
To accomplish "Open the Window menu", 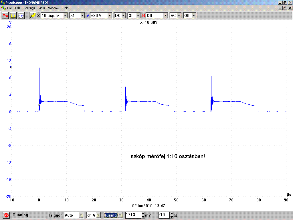I will [x=54, y=8].
